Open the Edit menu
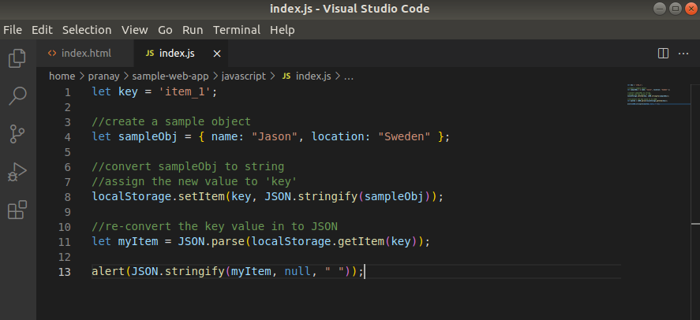 42,30
